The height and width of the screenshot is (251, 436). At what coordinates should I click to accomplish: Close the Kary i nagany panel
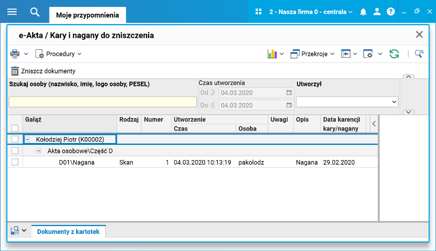[419, 35]
